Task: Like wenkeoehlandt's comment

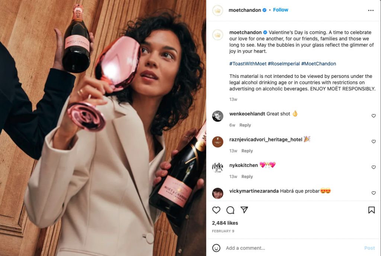Action: point(374,116)
